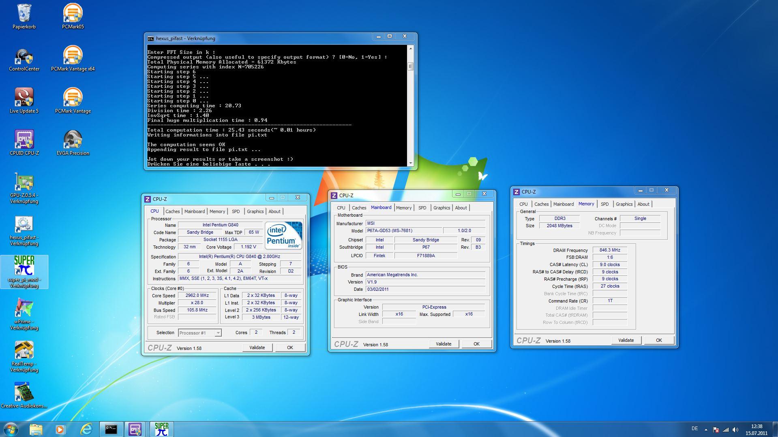Switch to Memory tab in the CPU-Z CPU window
778x437 pixels.
(x=217, y=211)
